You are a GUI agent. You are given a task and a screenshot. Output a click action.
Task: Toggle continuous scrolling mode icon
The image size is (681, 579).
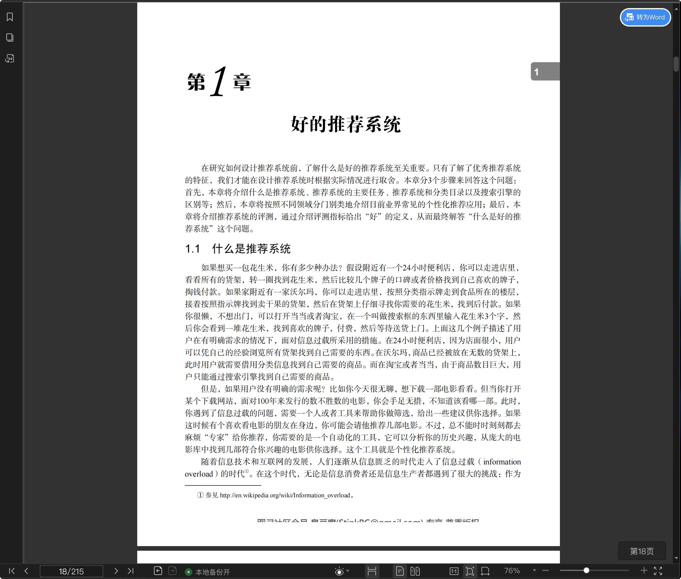[x=372, y=571]
